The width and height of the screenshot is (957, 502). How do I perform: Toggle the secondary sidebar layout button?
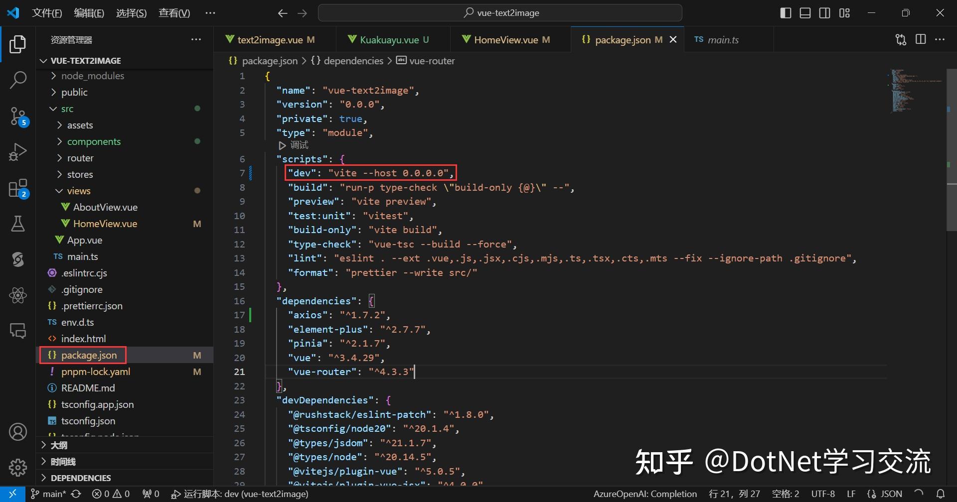coord(825,12)
